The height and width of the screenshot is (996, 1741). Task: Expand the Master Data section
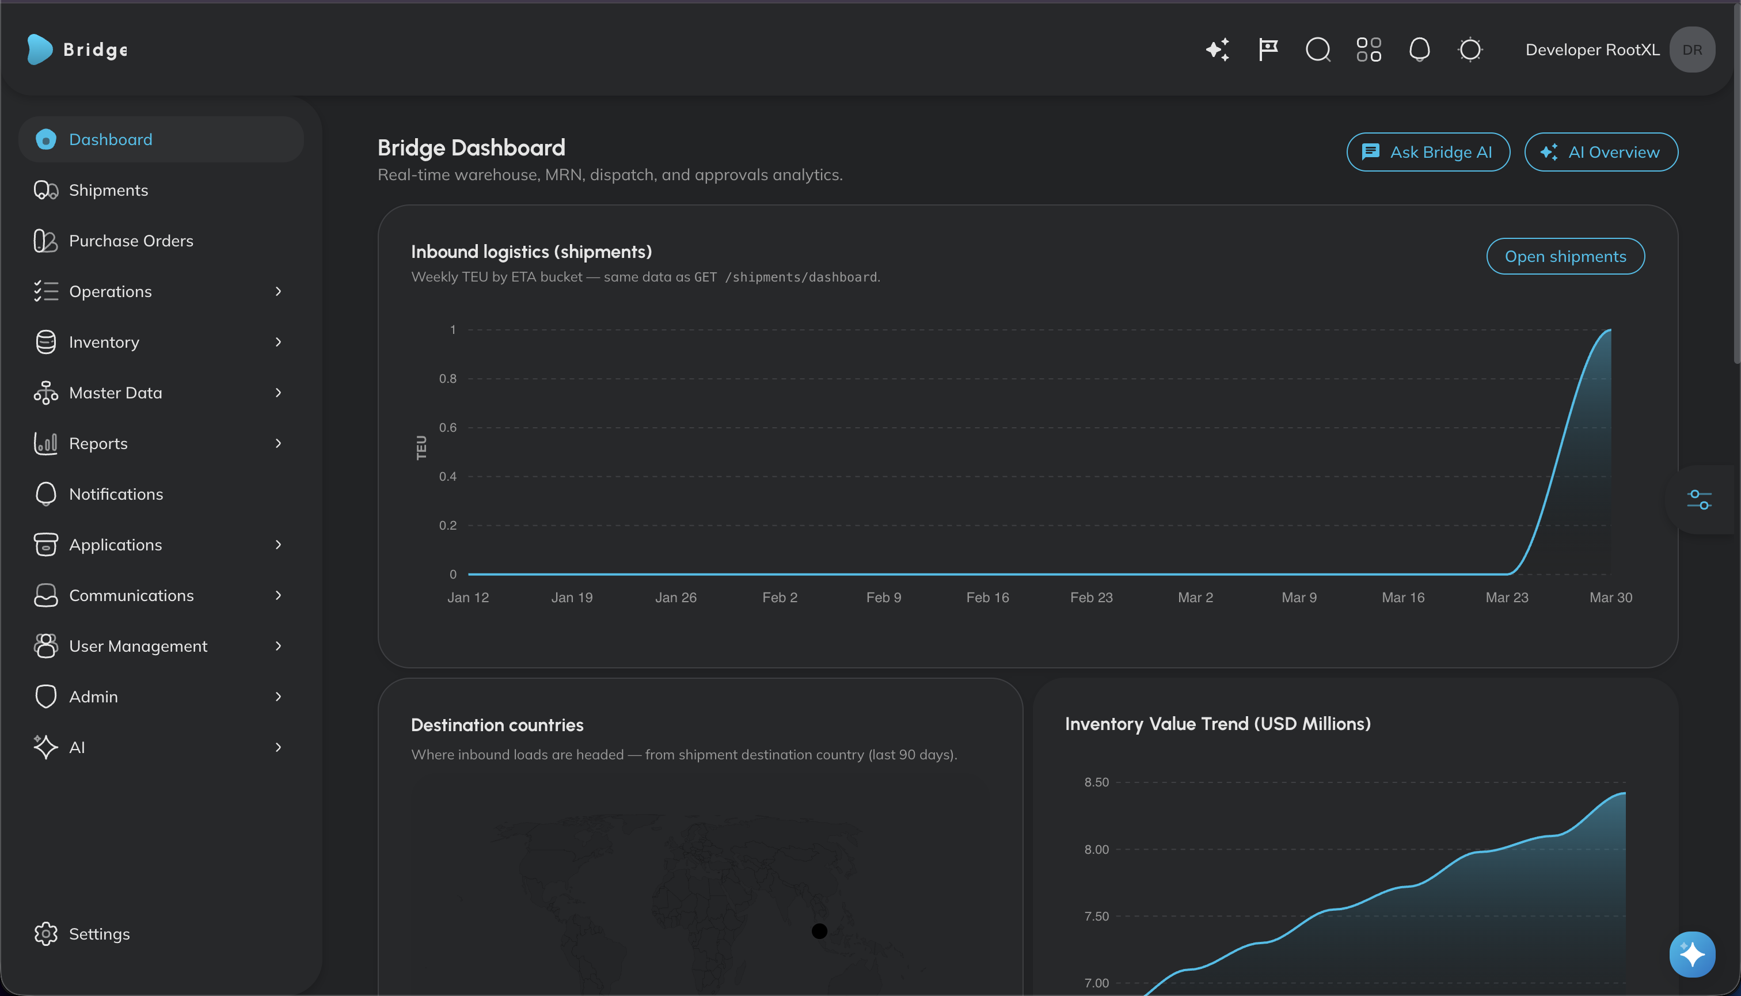click(x=278, y=393)
